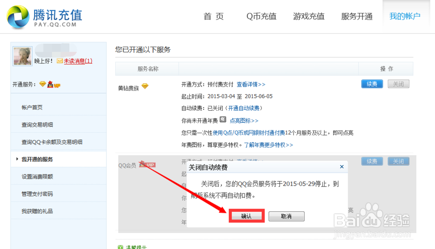Open the 首页 navigation tab
Viewport: 435px width, 249px height.
pyautogui.click(x=213, y=16)
